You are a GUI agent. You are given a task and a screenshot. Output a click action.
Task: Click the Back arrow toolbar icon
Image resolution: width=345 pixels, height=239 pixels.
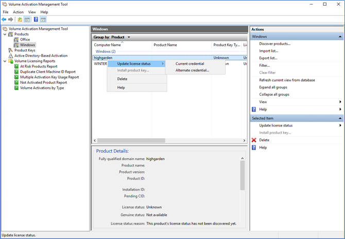4,20
